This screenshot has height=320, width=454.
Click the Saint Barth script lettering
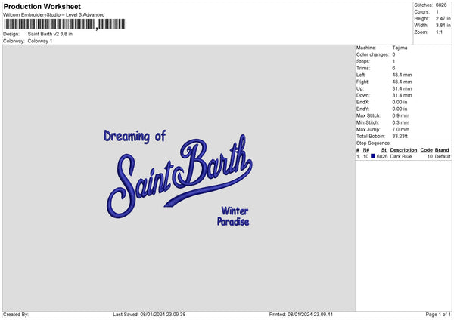179,176
